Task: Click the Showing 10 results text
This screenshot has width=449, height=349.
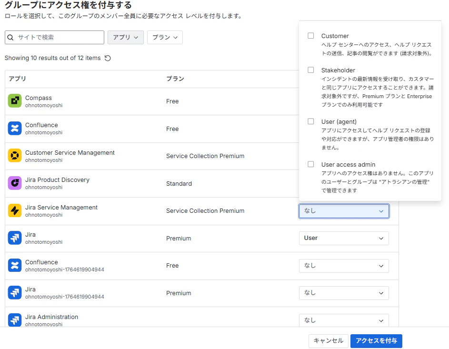Action: click(53, 58)
